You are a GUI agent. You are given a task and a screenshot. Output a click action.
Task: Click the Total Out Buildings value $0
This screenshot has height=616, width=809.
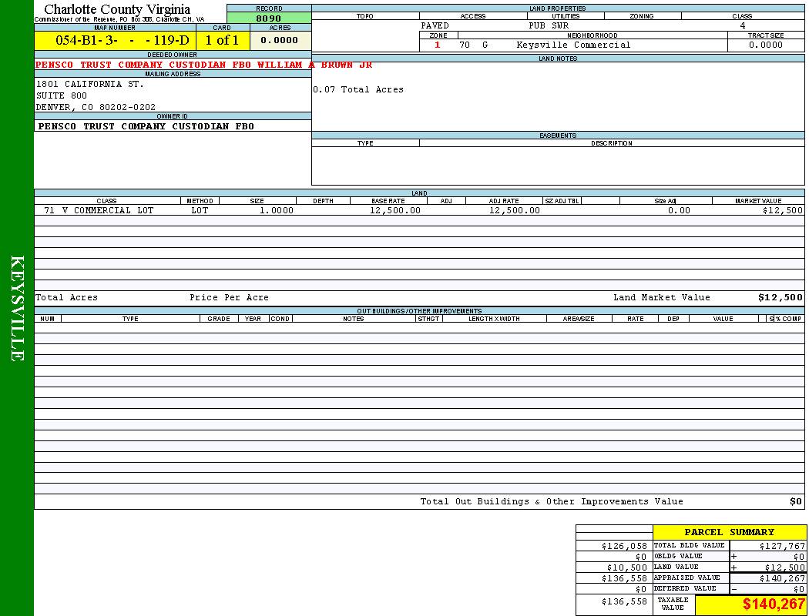[795, 502]
